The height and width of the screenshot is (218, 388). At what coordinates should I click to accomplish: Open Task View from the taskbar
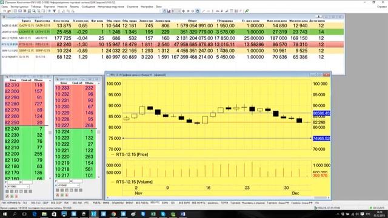pos(24,214)
